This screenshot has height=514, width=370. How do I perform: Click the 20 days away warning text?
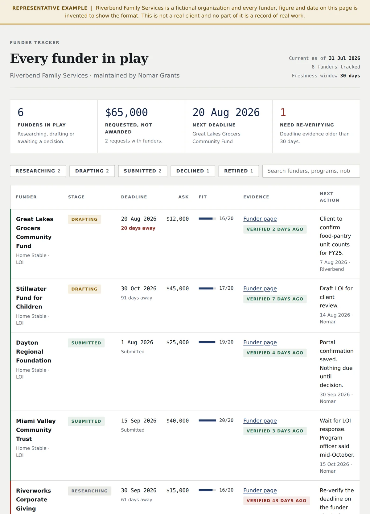click(x=138, y=228)
